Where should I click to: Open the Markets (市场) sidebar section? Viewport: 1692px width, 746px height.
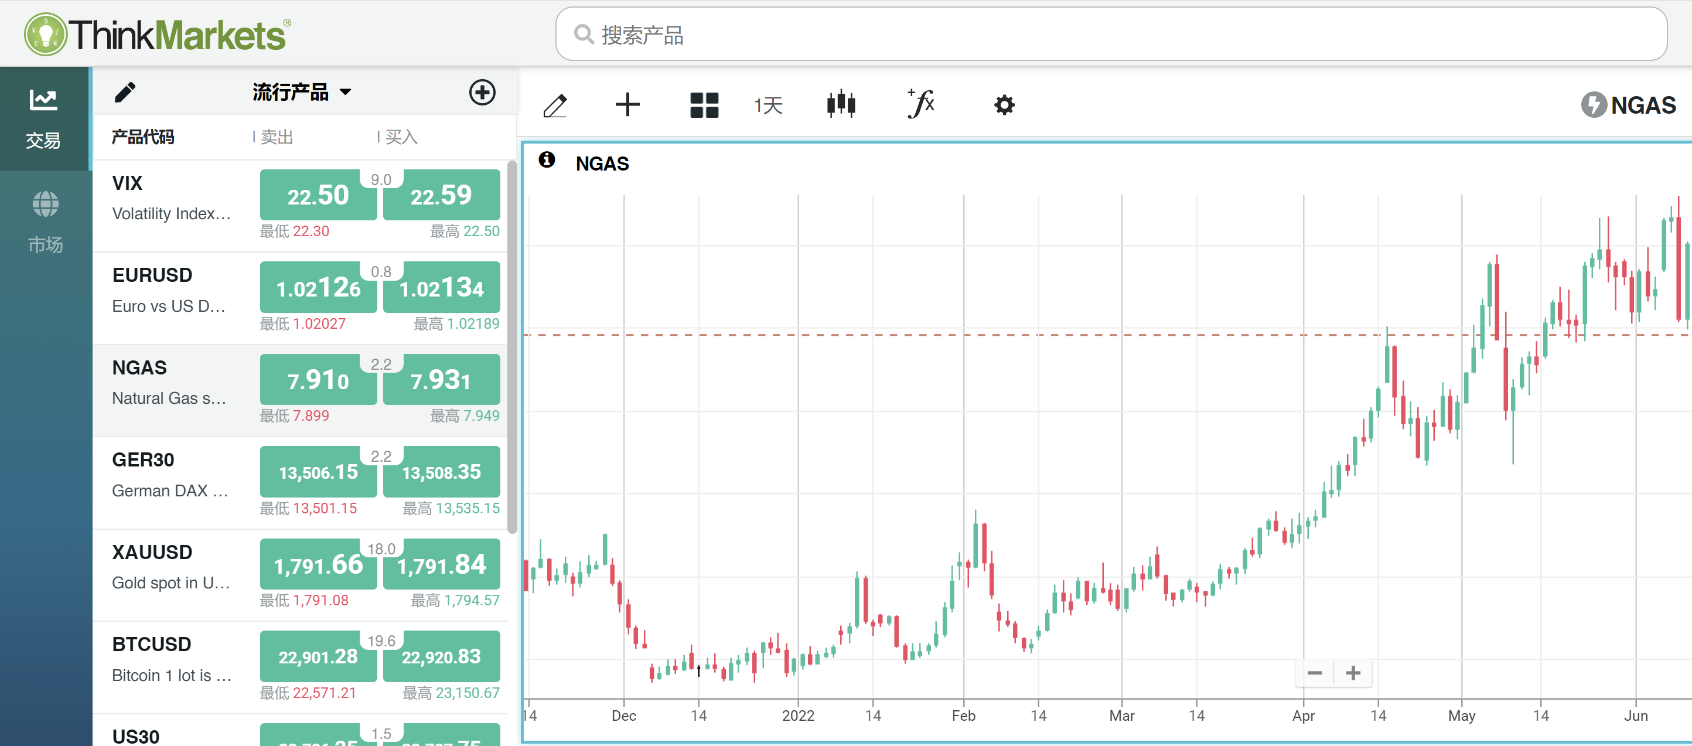[x=45, y=222]
